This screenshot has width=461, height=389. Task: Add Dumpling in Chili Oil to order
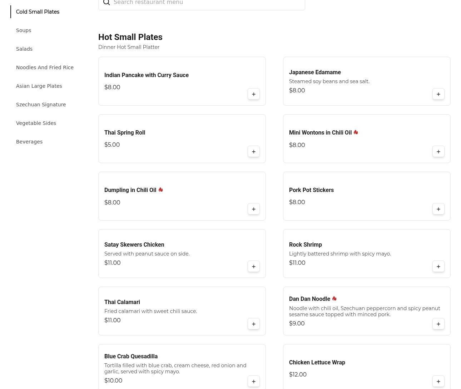254,209
